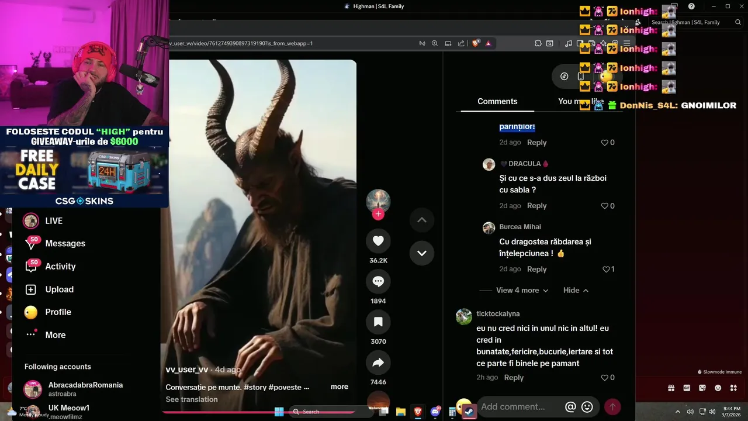Click the video progress bar
The height and width of the screenshot is (421, 748).
coord(258,412)
